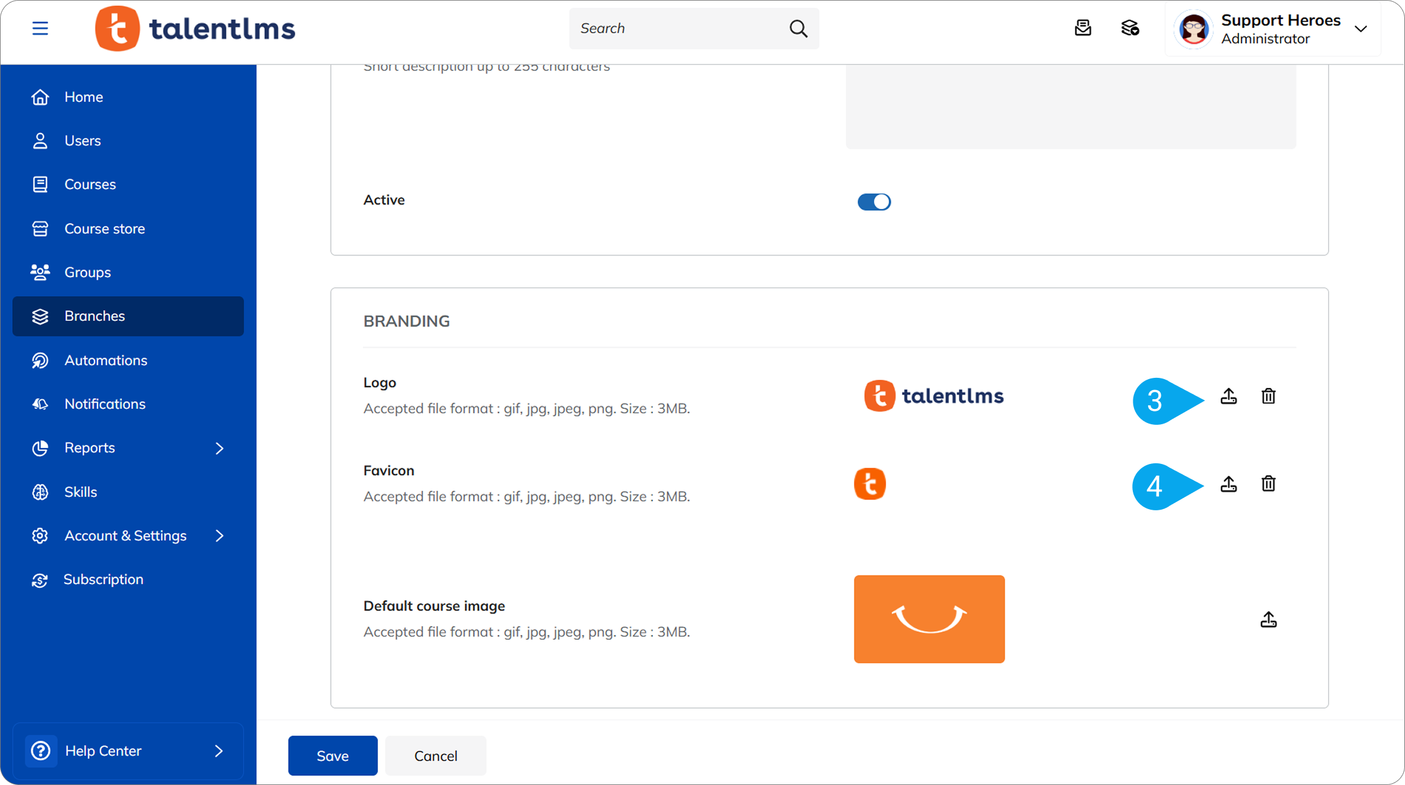Expand Account & Settings submenu arrow
Viewport: 1405px width, 785px height.
pyautogui.click(x=220, y=536)
